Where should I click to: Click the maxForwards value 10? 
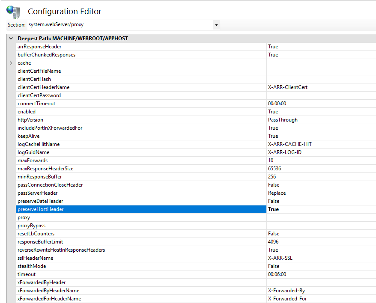click(271, 160)
